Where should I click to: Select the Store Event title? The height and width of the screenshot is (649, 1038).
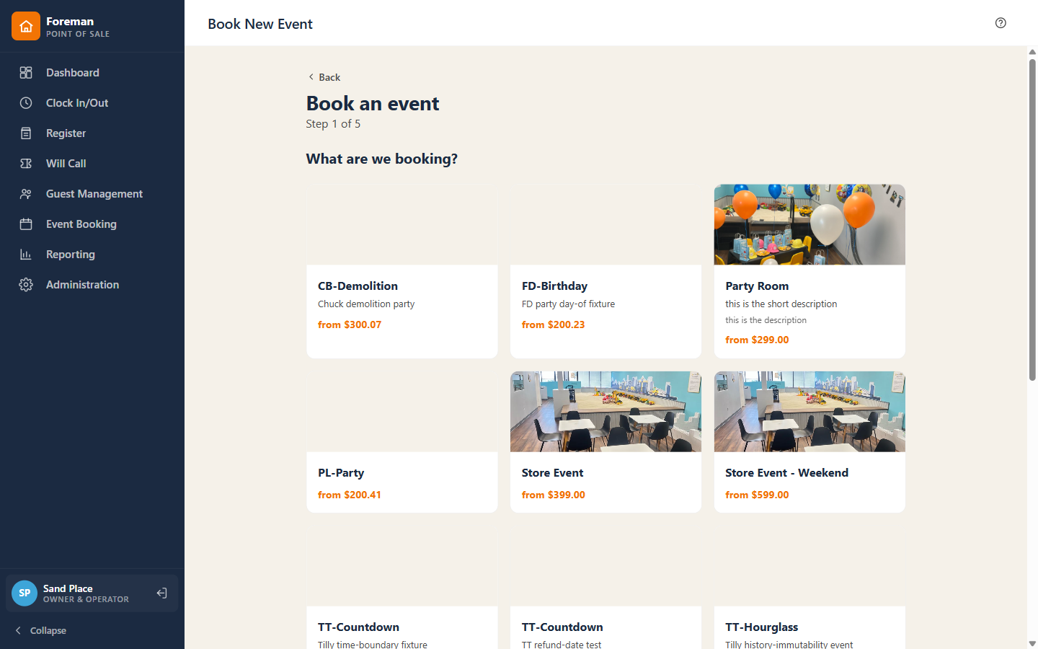coord(552,473)
